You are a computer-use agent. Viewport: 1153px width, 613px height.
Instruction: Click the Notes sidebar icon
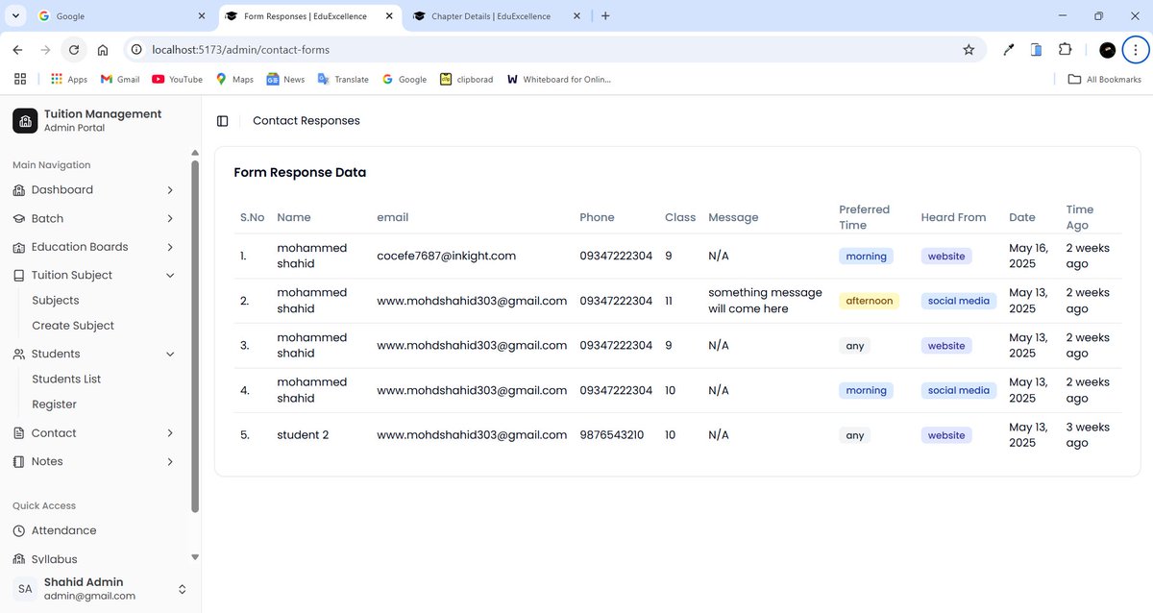(17, 461)
